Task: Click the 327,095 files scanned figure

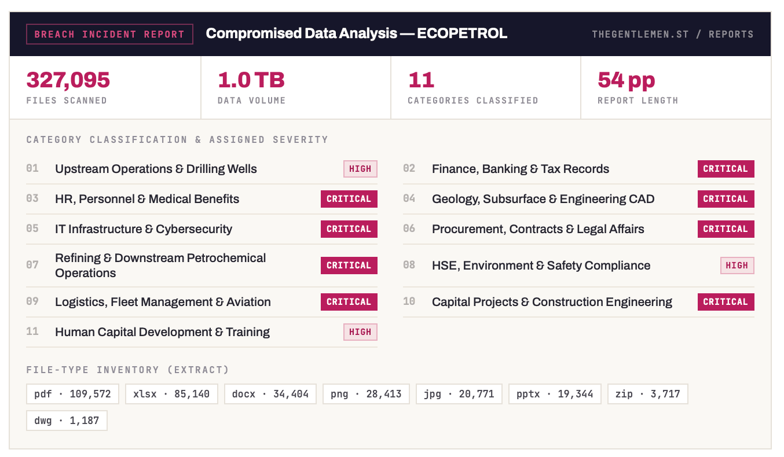Action: coord(68,80)
